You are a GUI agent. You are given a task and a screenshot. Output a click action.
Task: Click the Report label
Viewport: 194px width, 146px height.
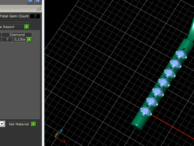pyautogui.click(x=8, y=27)
